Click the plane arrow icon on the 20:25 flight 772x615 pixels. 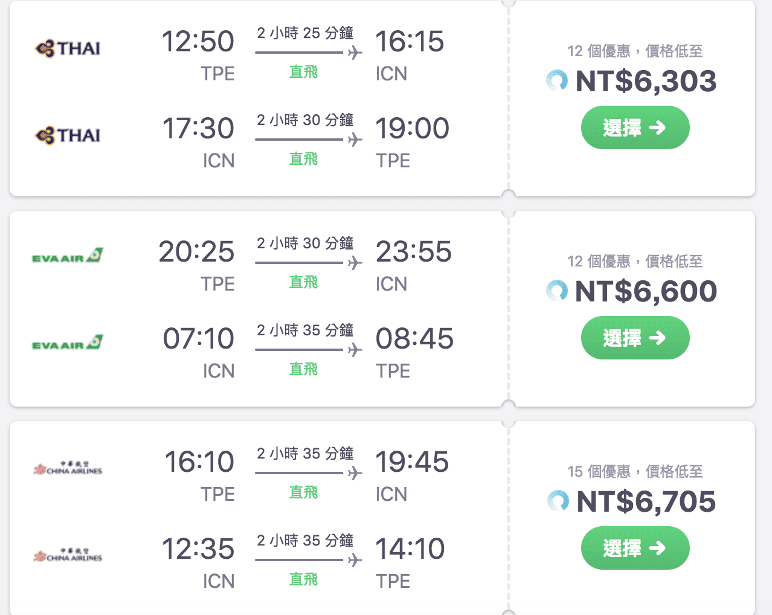[x=355, y=263]
